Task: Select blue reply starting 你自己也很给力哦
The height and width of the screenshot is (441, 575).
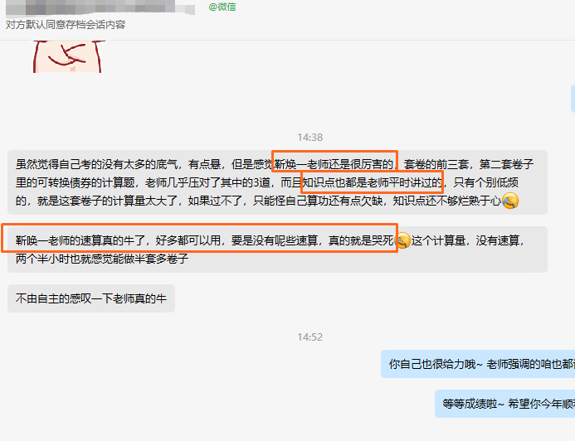Action: (478, 364)
